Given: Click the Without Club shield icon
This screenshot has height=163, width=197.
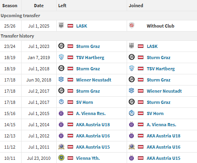Looking at the screenshot, I should coord(131,25).
